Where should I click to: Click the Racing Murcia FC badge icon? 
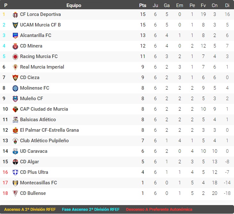15,57
